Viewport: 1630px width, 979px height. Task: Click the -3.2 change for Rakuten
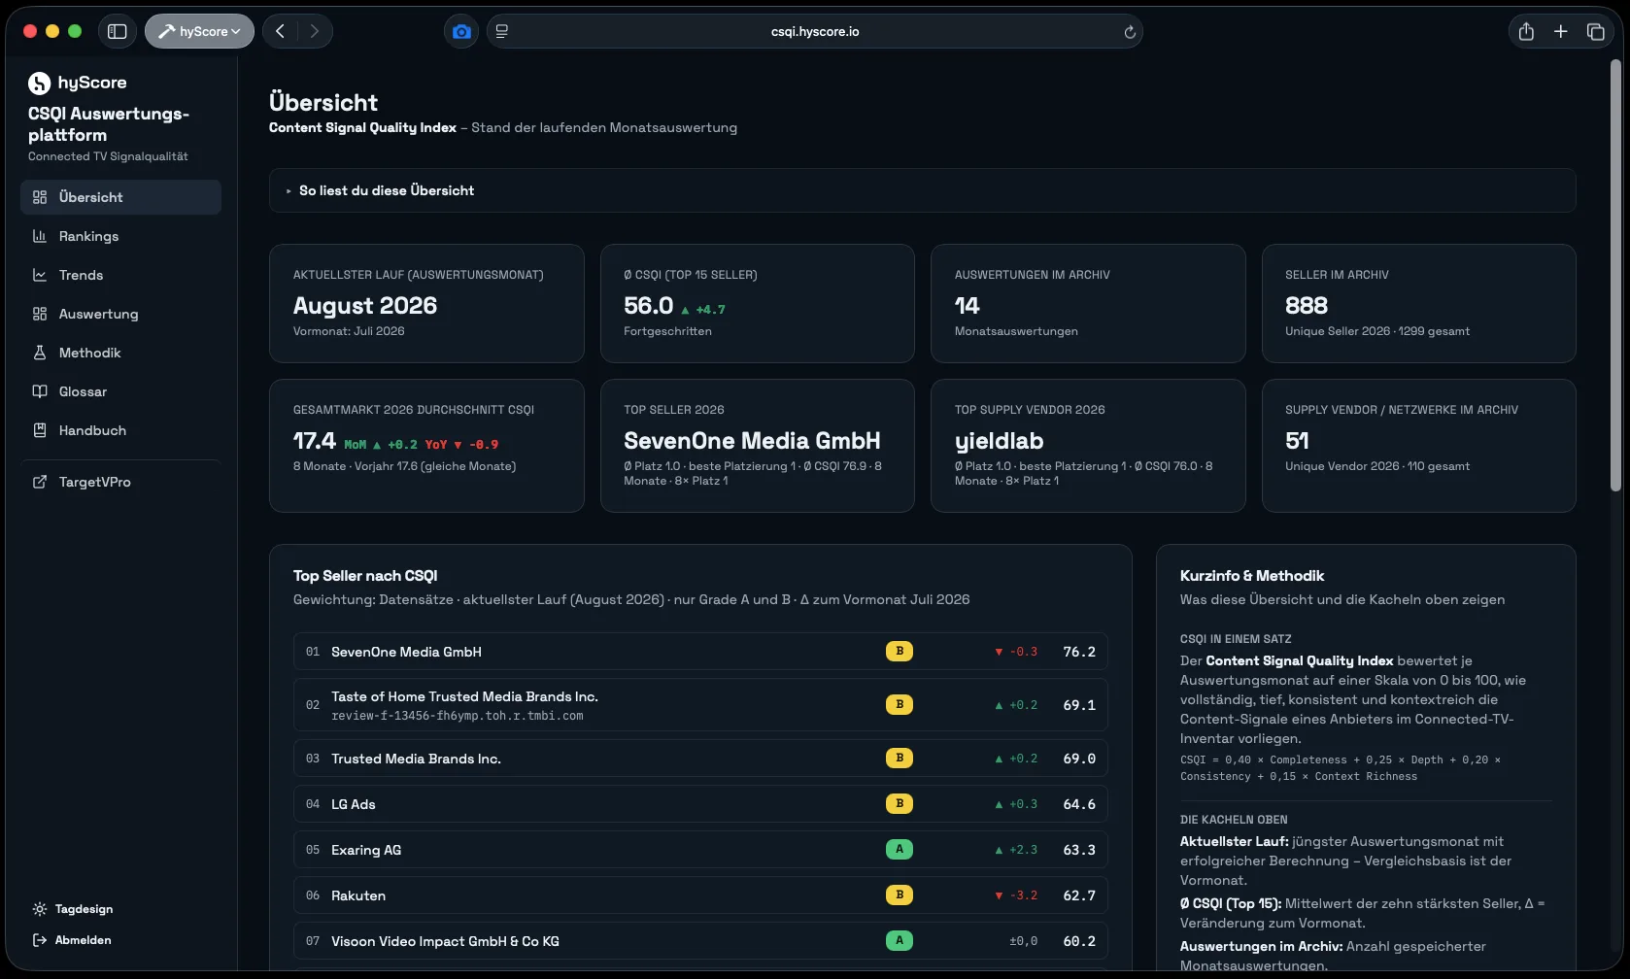pyautogui.click(x=1016, y=895)
